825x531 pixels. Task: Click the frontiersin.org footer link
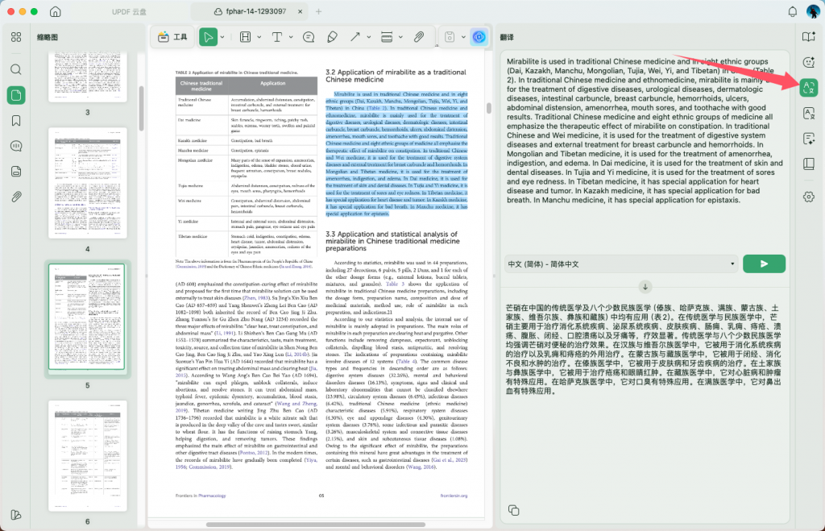(x=454, y=496)
